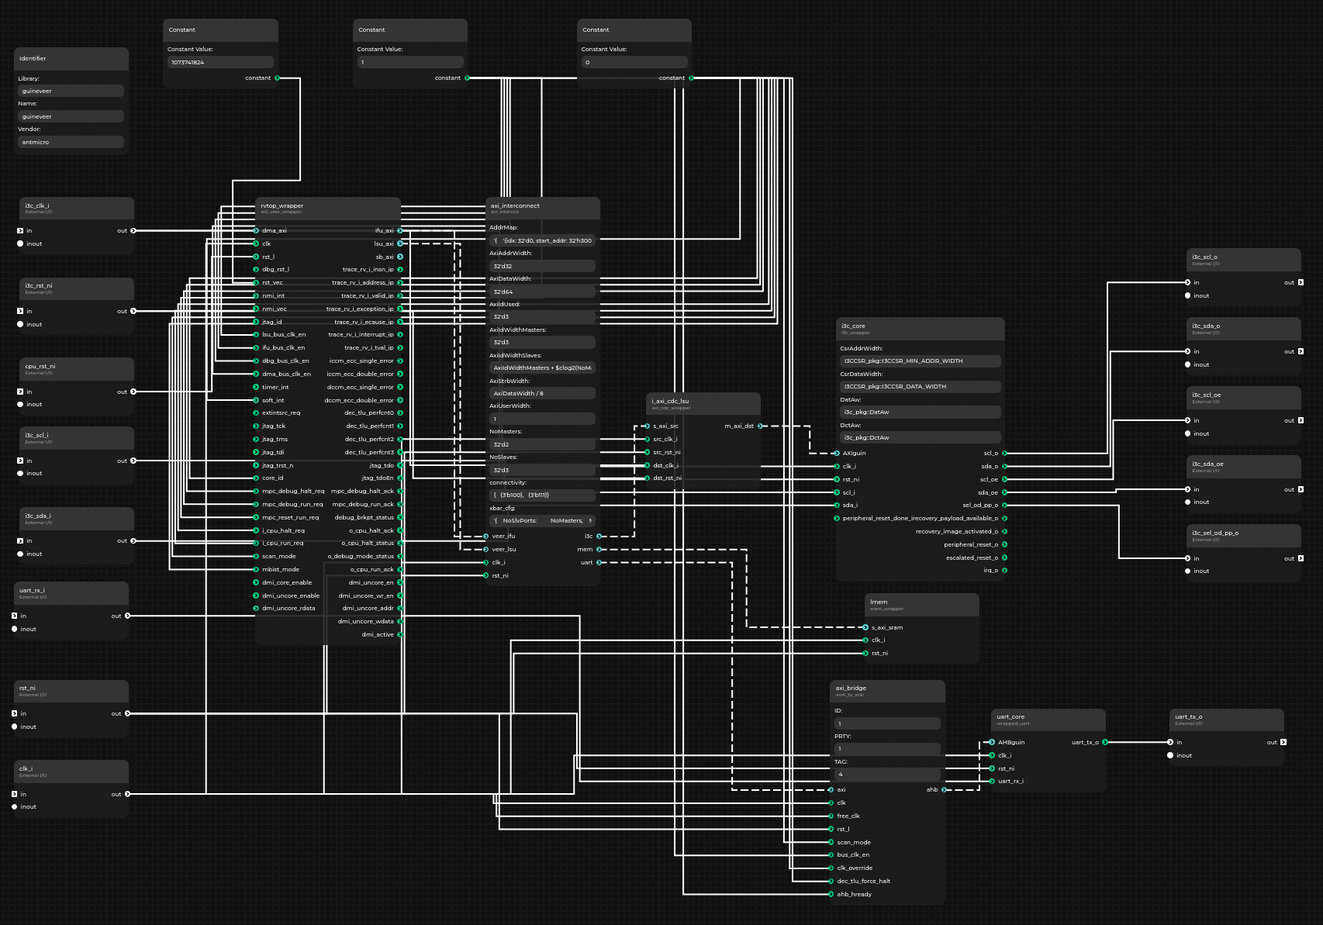Click the s_axi_sram port on lmem node
Viewport: 1323px width, 925px height.
click(865, 627)
